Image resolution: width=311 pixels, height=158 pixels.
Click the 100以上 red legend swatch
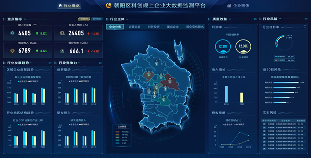117,131
